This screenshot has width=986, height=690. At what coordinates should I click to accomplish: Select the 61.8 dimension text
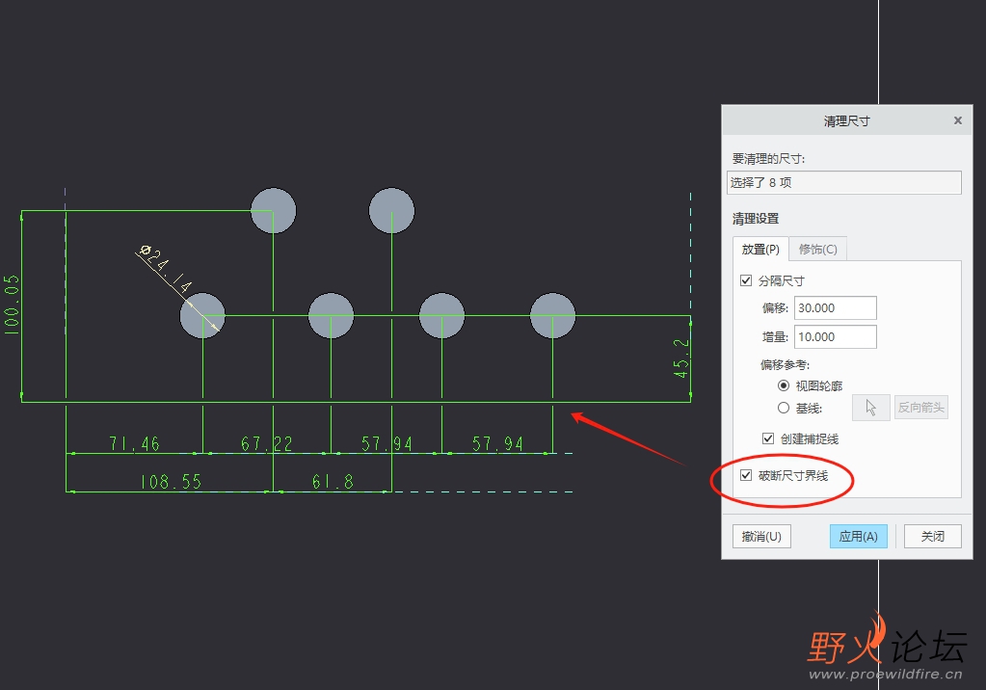[333, 482]
